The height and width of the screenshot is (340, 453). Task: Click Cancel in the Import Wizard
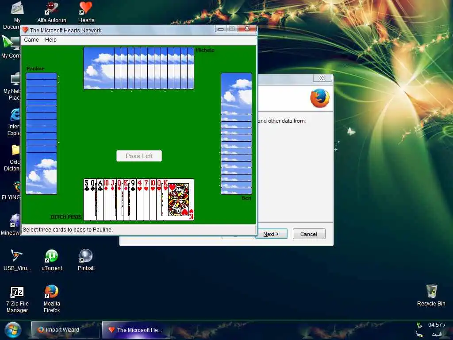point(308,234)
